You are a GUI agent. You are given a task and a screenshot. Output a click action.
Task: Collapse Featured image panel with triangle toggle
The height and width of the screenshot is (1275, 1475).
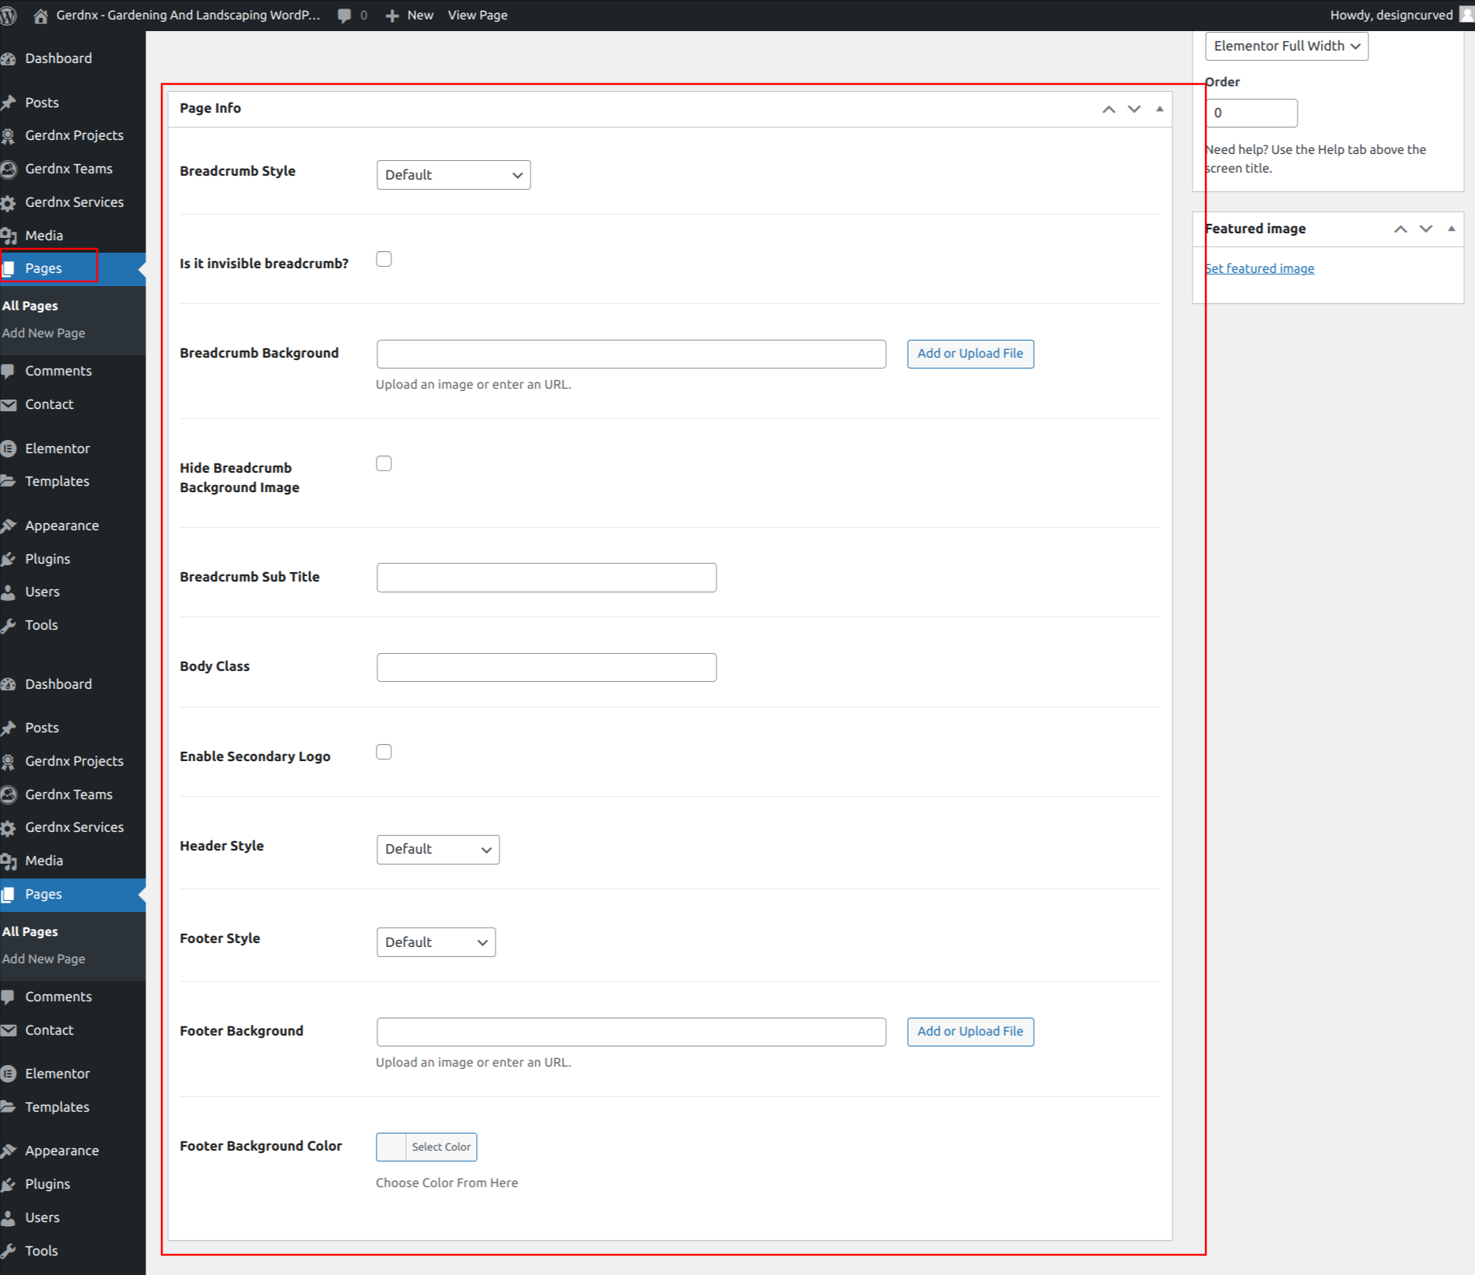1451,229
